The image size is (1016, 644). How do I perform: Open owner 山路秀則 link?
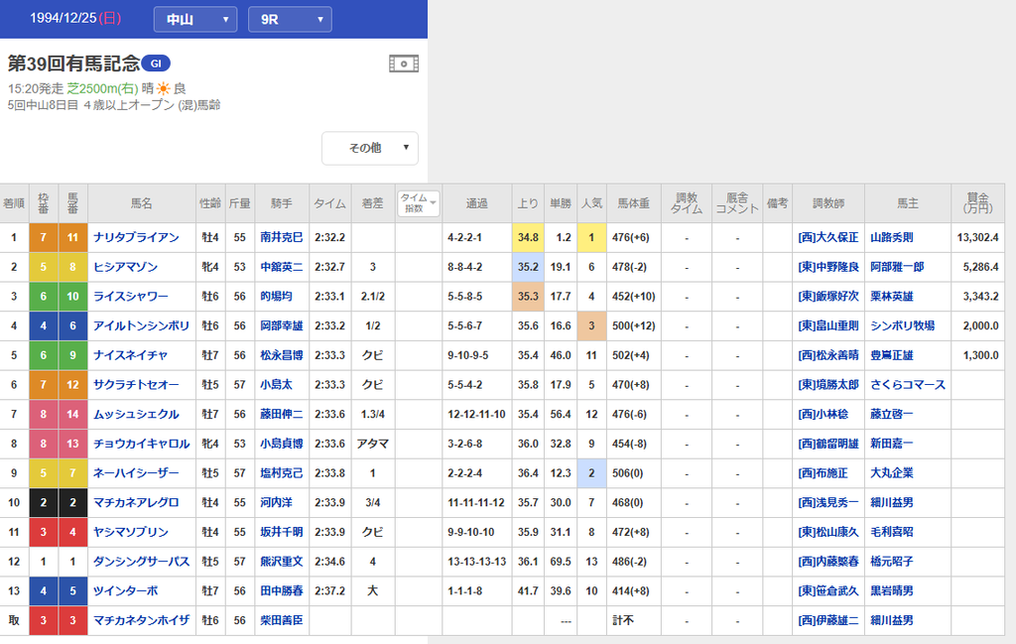[x=892, y=237]
